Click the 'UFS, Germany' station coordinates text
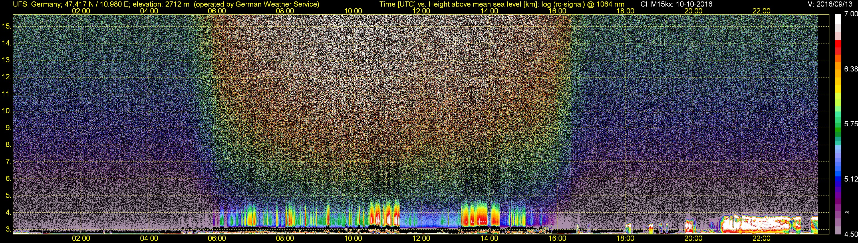The height and width of the screenshot is (243, 858). pyautogui.click(x=71, y=4)
